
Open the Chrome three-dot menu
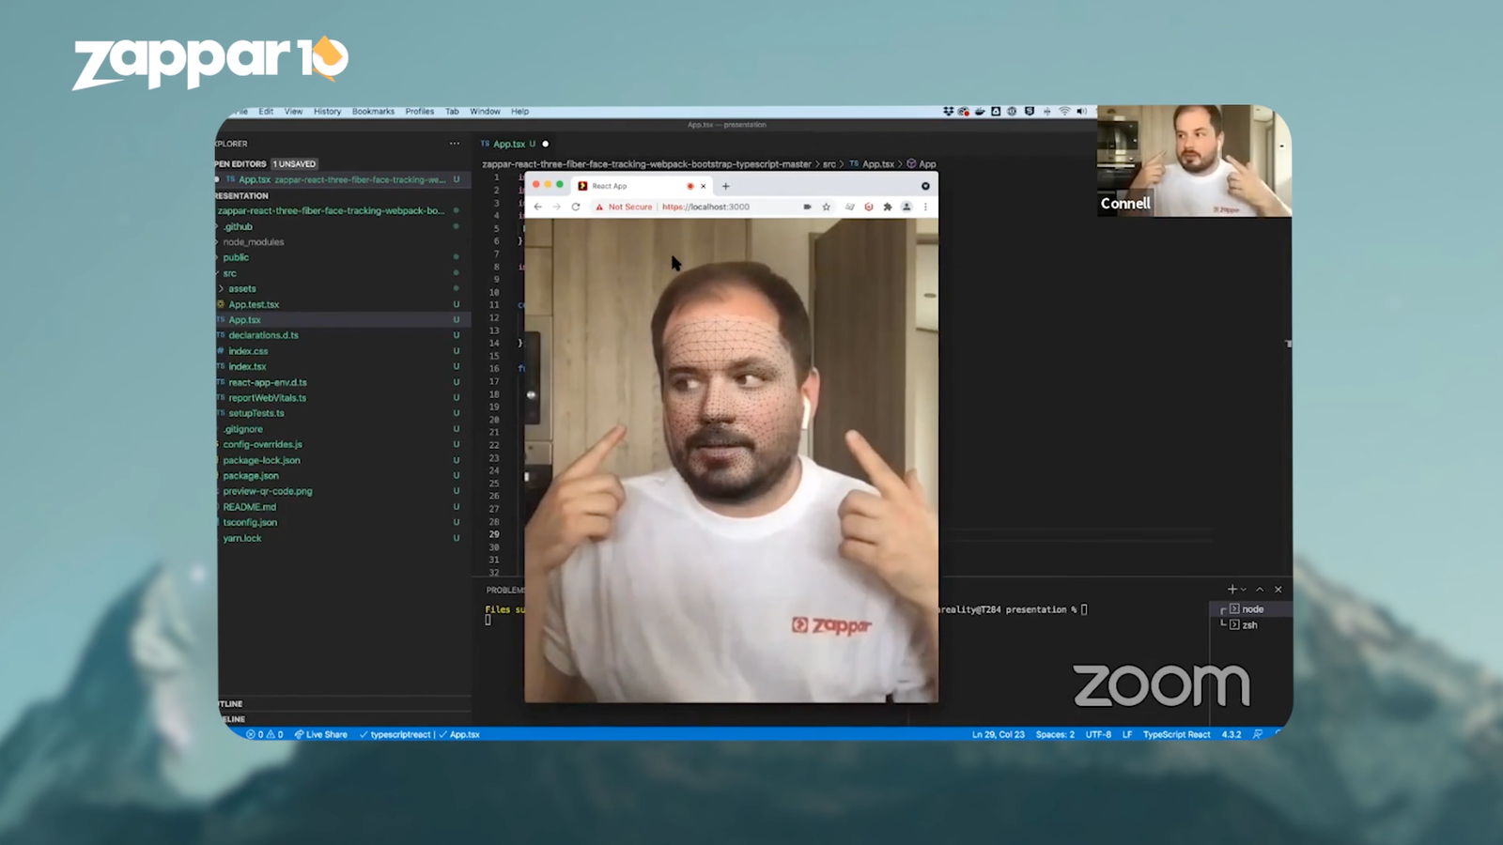coord(925,207)
